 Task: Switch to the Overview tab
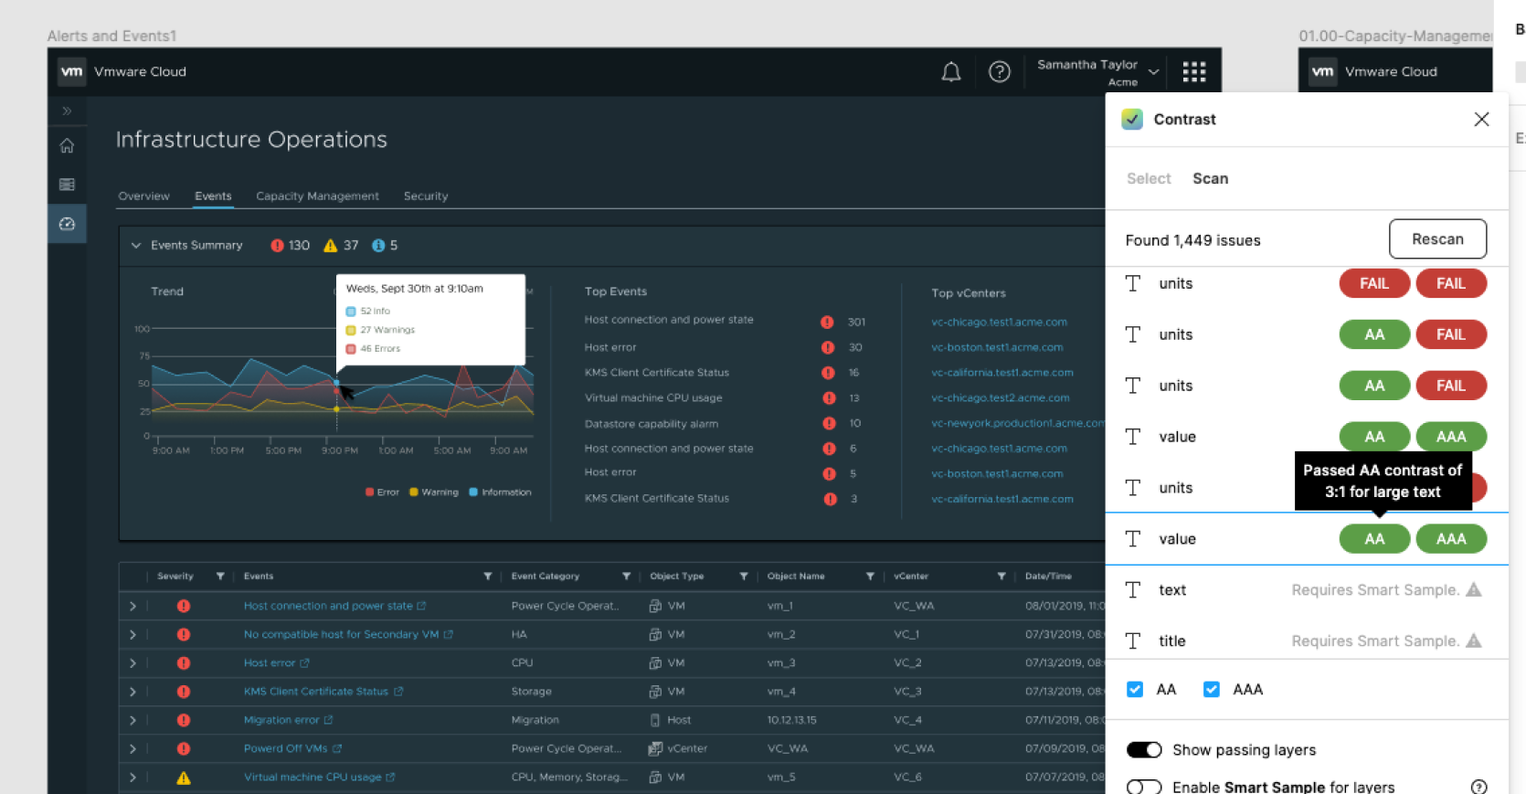(x=143, y=196)
